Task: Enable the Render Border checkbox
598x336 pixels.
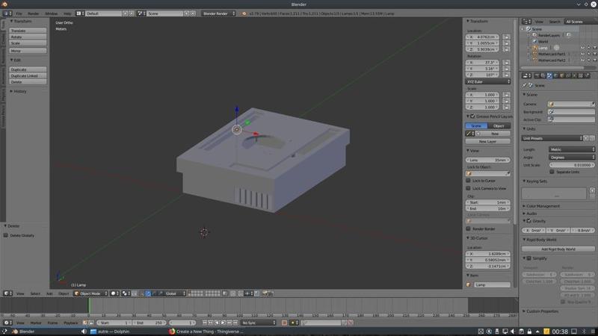Action: click(469, 228)
